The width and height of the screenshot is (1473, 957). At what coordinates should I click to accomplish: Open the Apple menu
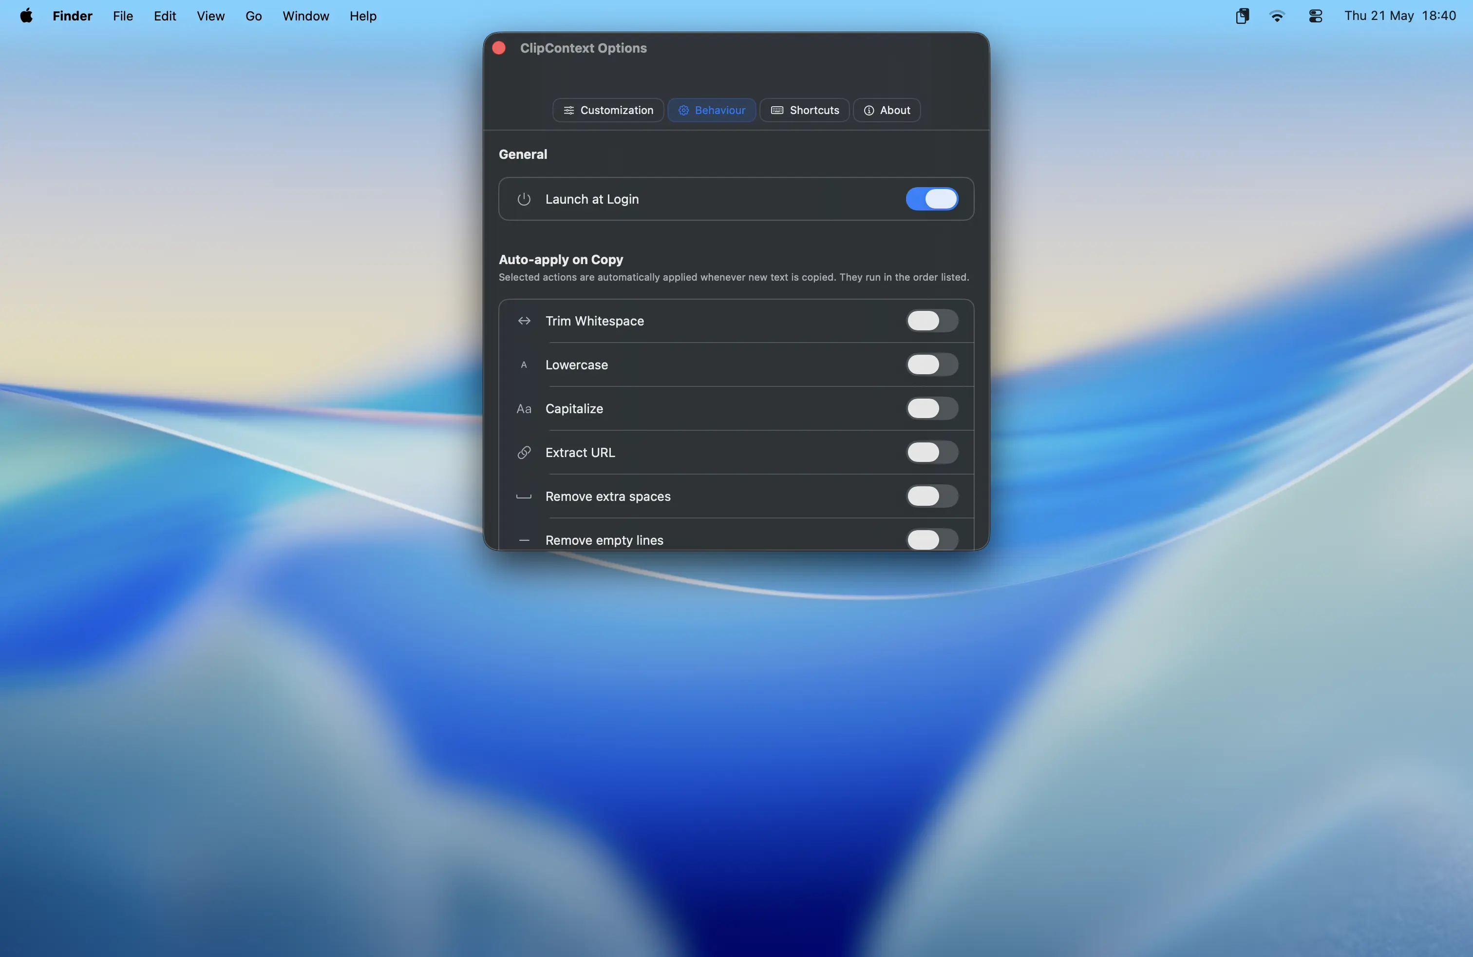26,16
